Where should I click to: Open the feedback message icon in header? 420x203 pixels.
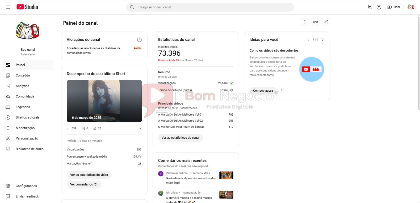[370, 7]
